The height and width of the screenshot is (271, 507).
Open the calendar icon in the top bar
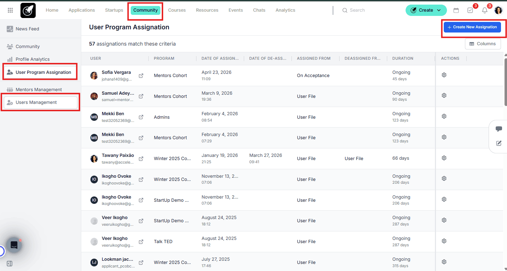456,10
